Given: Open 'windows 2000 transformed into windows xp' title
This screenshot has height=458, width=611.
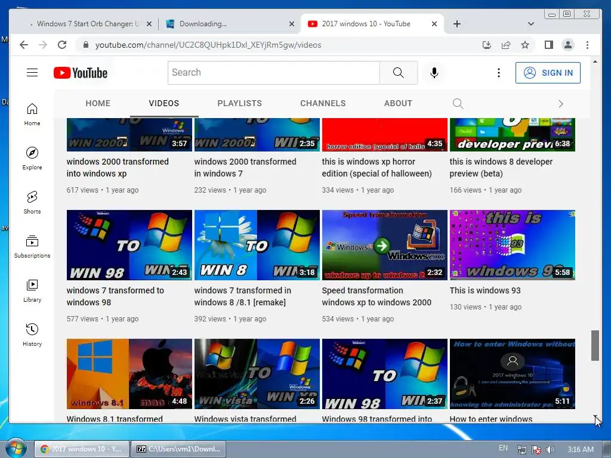Looking at the screenshot, I should [x=118, y=168].
